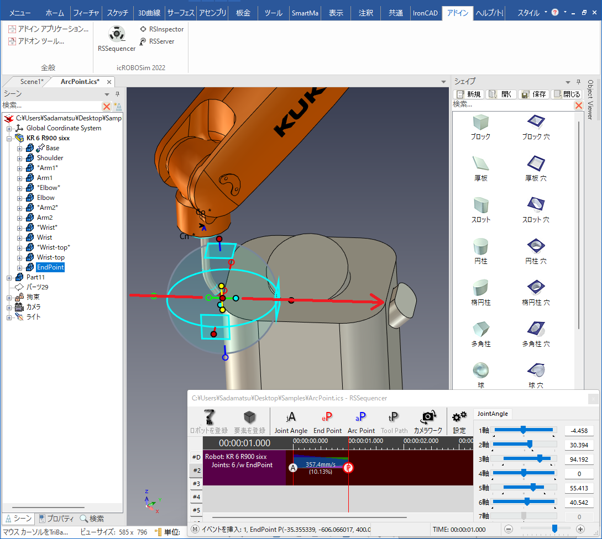Open the sequencer settings gear icon

coord(459,421)
